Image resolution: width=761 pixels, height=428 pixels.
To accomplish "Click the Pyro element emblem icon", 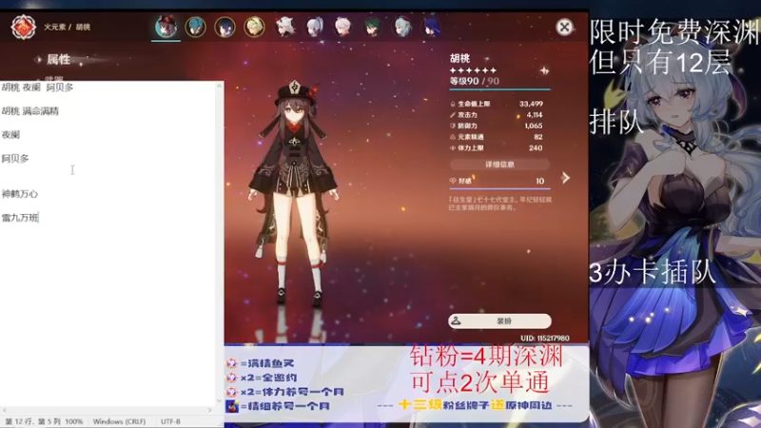I will click(x=23, y=27).
